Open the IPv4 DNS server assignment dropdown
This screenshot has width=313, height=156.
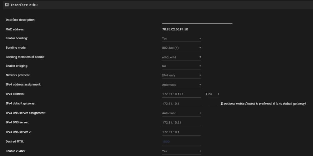point(182,113)
